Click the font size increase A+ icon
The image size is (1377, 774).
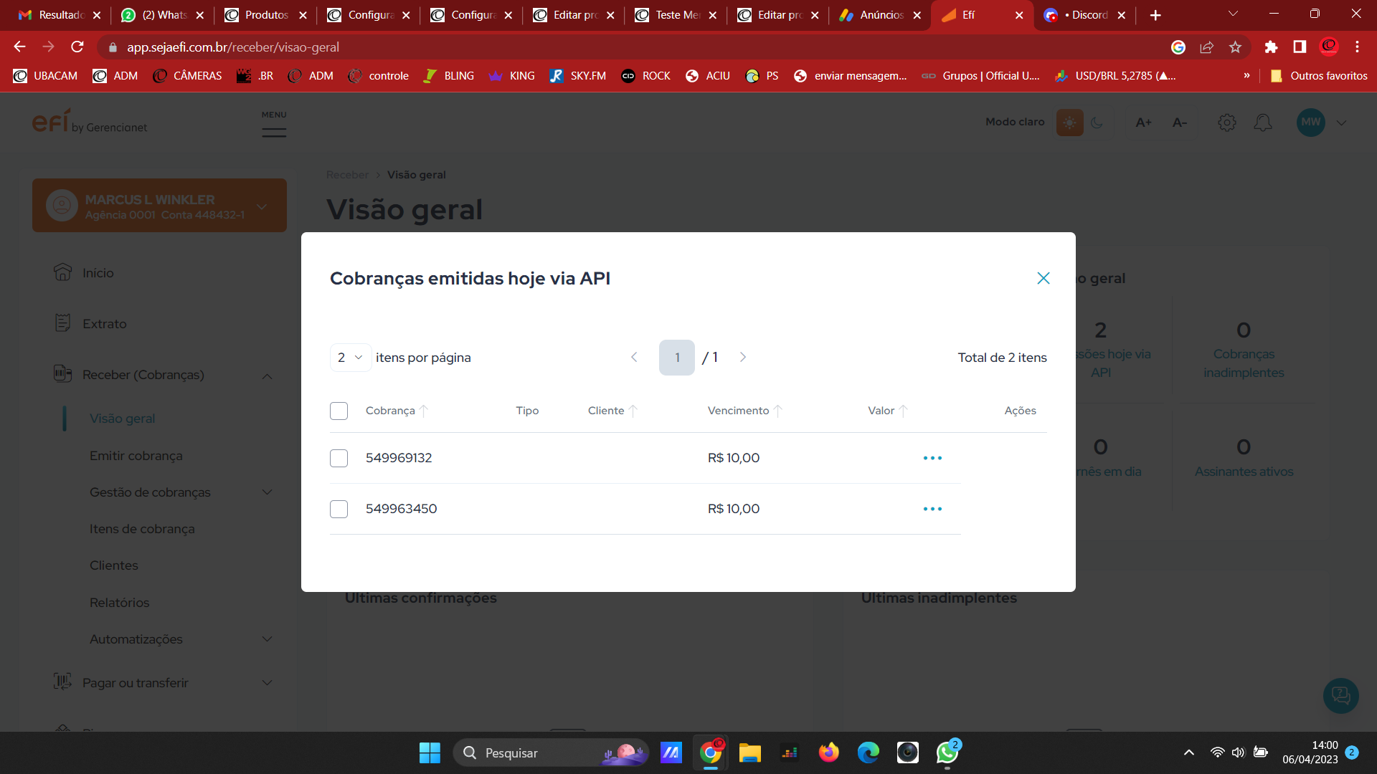pos(1145,122)
